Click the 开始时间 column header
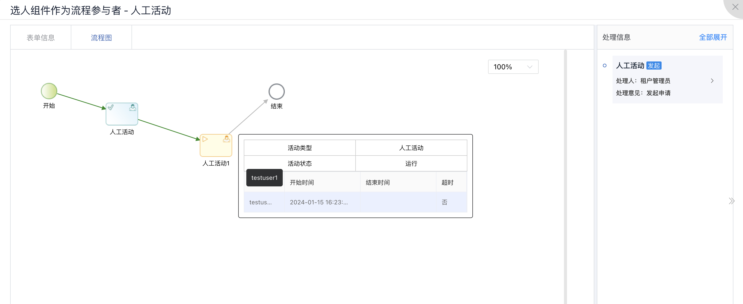The image size is (743, 304). (302, 183)
